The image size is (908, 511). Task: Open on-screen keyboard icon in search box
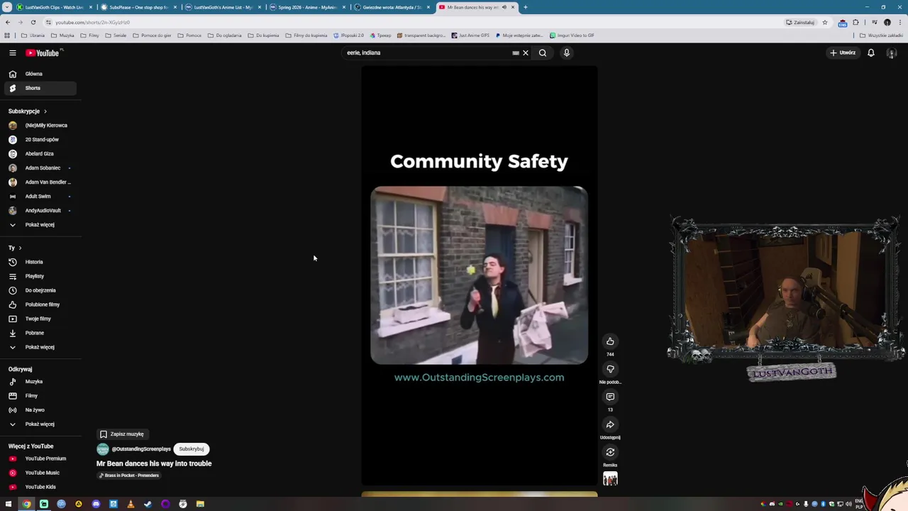[x=516, y=53]
